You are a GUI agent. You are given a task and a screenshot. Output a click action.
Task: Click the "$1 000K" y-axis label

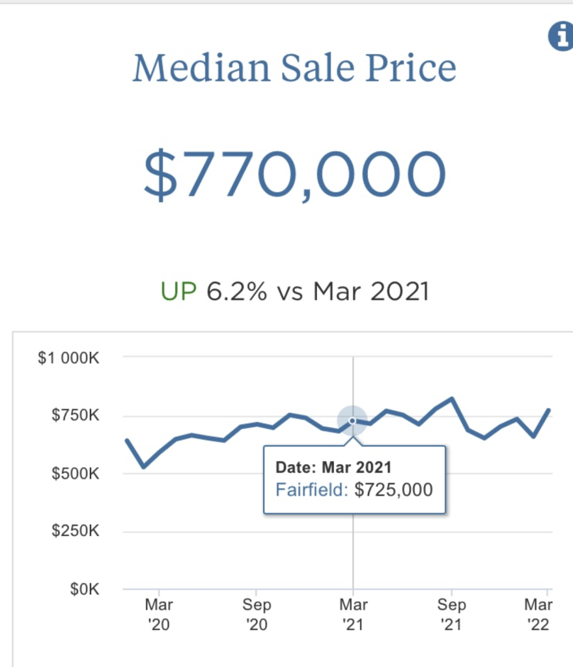(68, 357)
